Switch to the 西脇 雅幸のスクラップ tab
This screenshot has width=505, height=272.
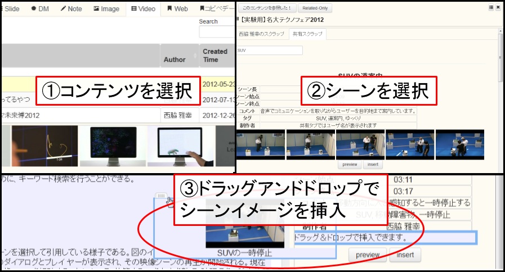tap(262, 34)
